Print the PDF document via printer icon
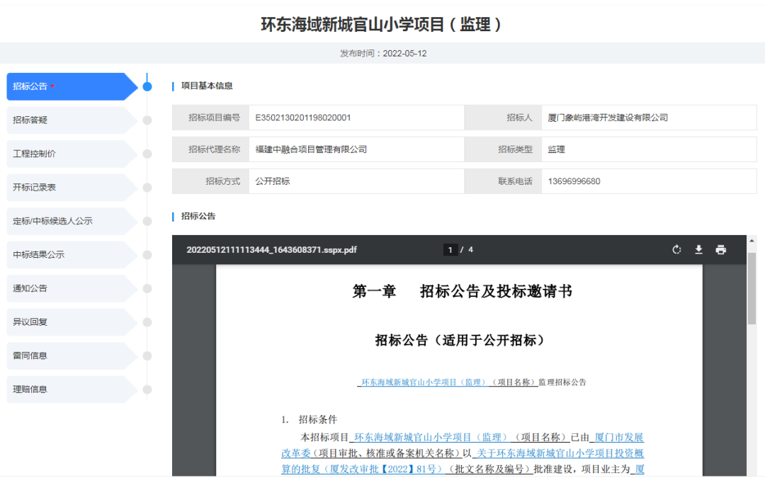The image size is (765, 478). 720,249
